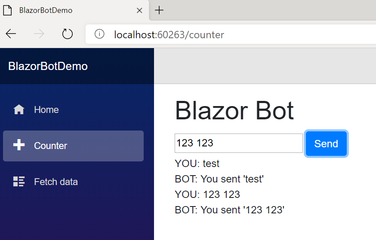
Task: Click the BlazorBotDemo brand link
Action: (x=48, y=66)
